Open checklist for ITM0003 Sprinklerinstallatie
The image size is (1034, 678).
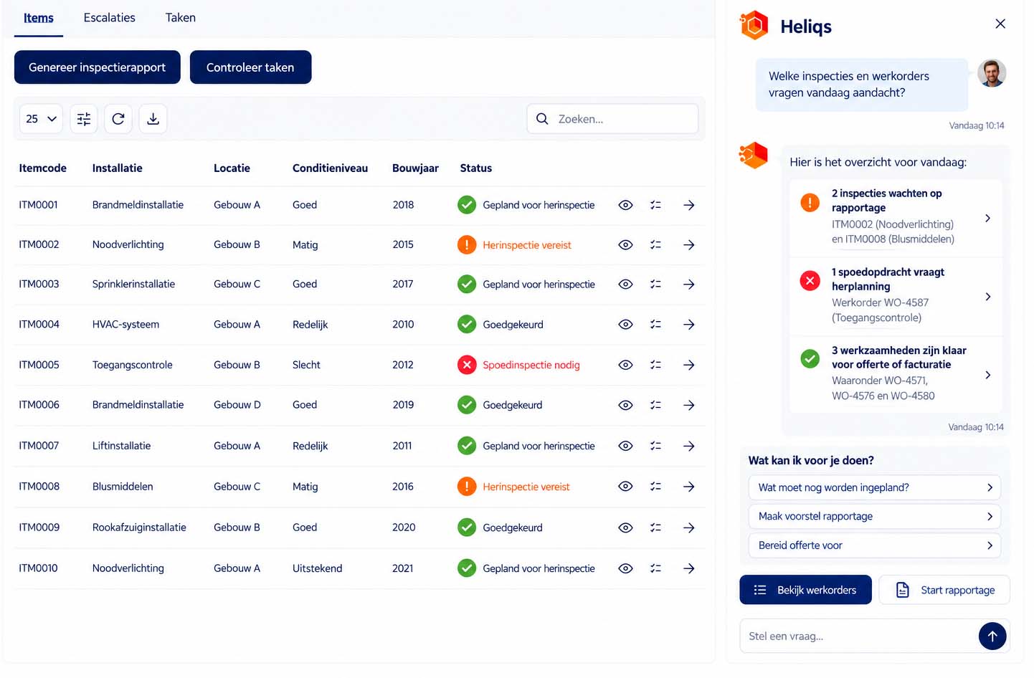[x=655, y=285]
